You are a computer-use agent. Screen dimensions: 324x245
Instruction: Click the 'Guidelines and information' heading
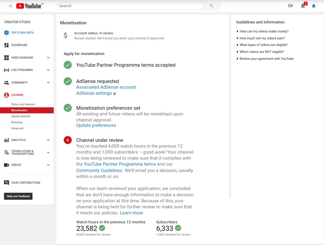click(x=260, y=22)
